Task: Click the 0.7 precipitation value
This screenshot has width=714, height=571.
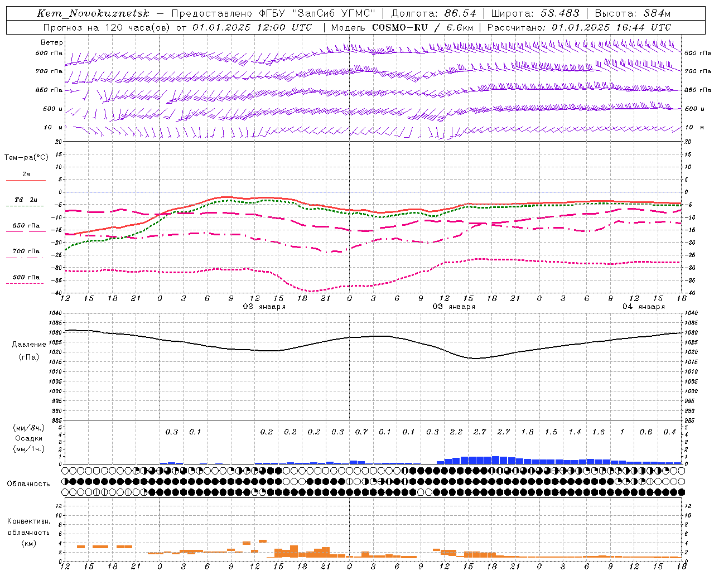Action: pyautogui.click(x=361, y=432)
